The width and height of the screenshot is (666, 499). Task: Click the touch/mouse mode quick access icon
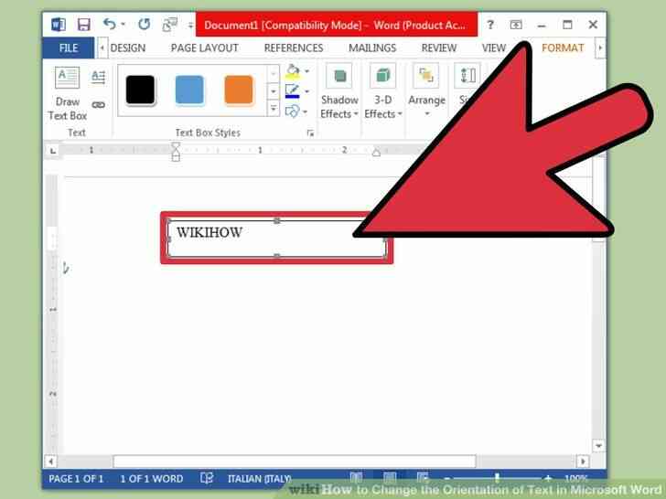click(x=170, y=25)
